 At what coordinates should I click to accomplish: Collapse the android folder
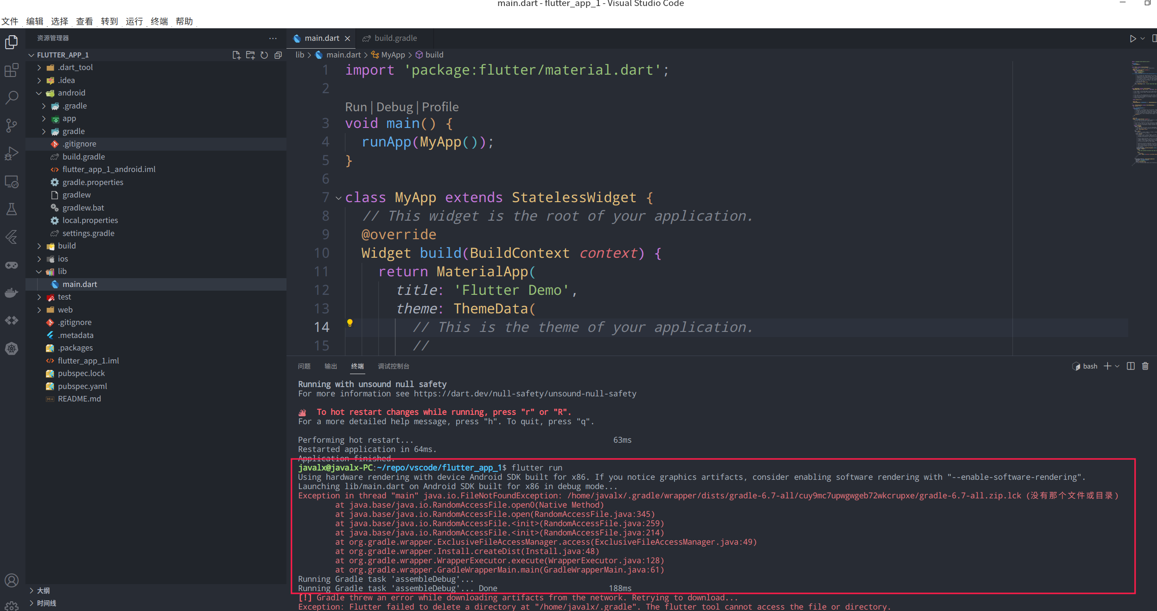[x=39, y=93]
